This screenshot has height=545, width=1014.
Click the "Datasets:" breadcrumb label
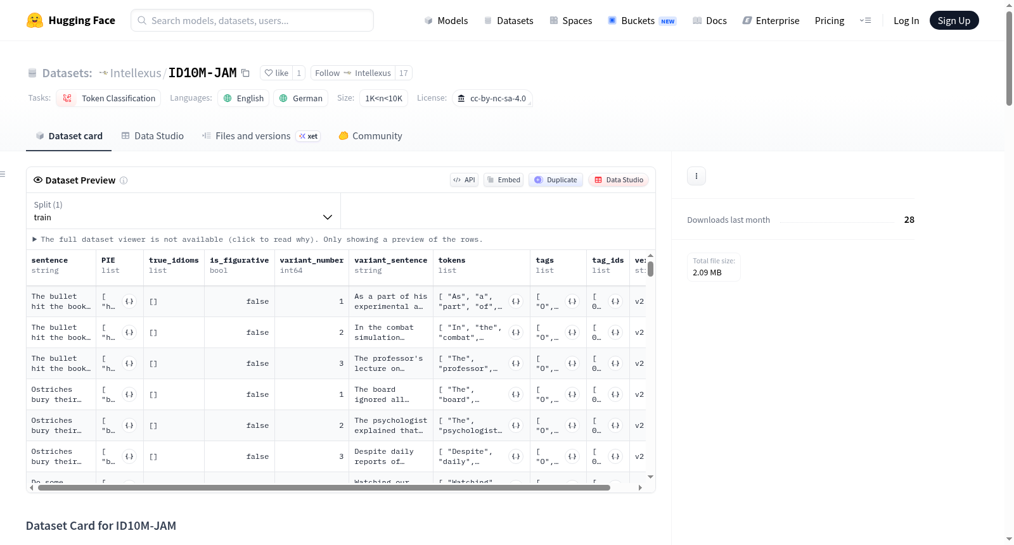click(67, 73)
